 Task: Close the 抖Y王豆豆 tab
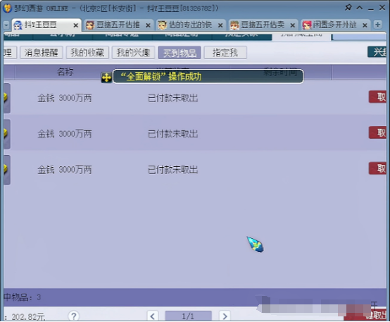[75, 25]
